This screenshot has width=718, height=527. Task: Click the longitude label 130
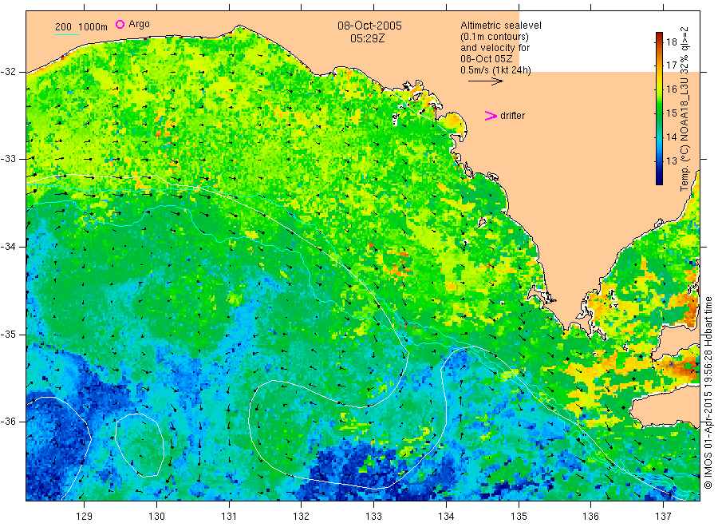pyautogui.click(x=156, y=517)
